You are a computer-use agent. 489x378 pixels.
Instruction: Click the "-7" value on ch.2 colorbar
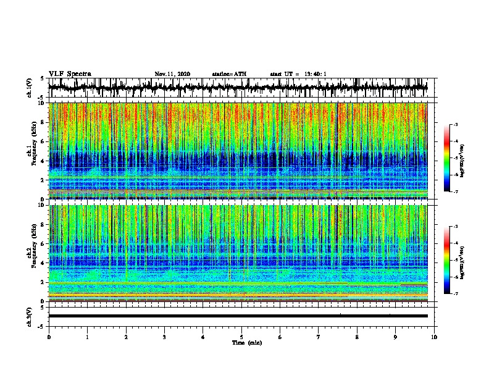click(456, 293)
